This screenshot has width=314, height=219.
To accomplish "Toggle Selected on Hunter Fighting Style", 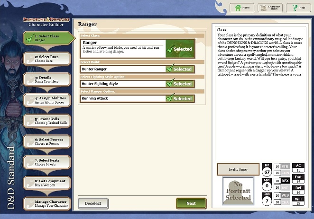I will [x=180, y=84].
